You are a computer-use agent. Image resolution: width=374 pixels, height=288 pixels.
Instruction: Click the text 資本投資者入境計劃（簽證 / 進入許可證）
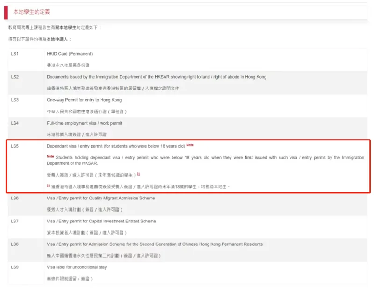pos(87,233)
